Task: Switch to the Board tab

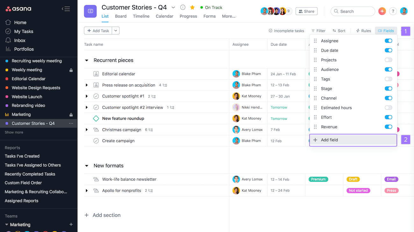Action: (121, 16)
